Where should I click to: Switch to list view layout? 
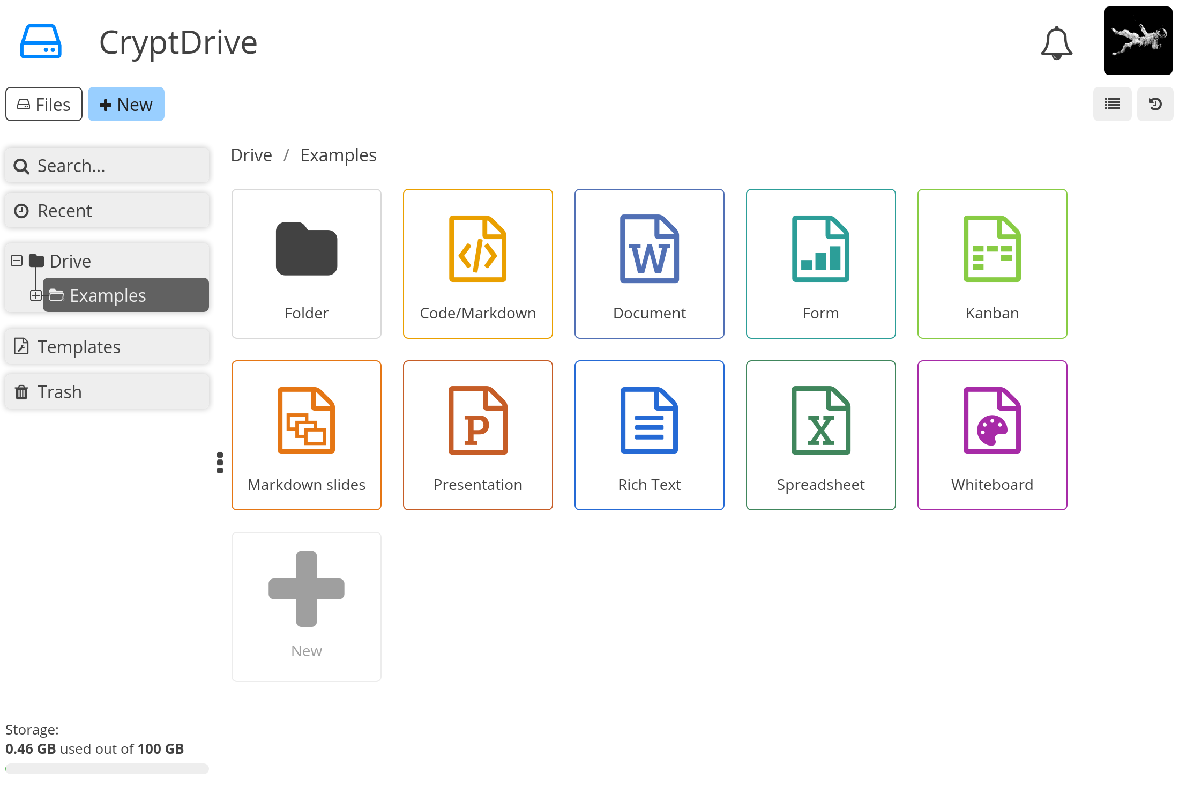[x=1113, y=105]
